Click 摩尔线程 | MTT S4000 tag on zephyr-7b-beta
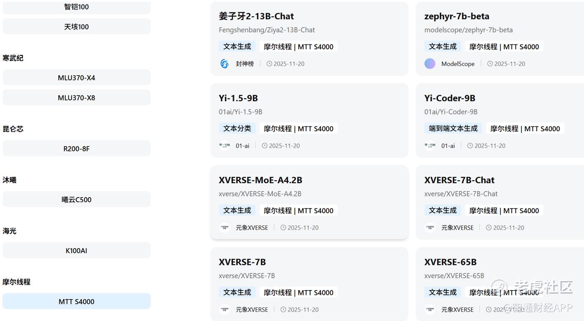 point(504,47)
